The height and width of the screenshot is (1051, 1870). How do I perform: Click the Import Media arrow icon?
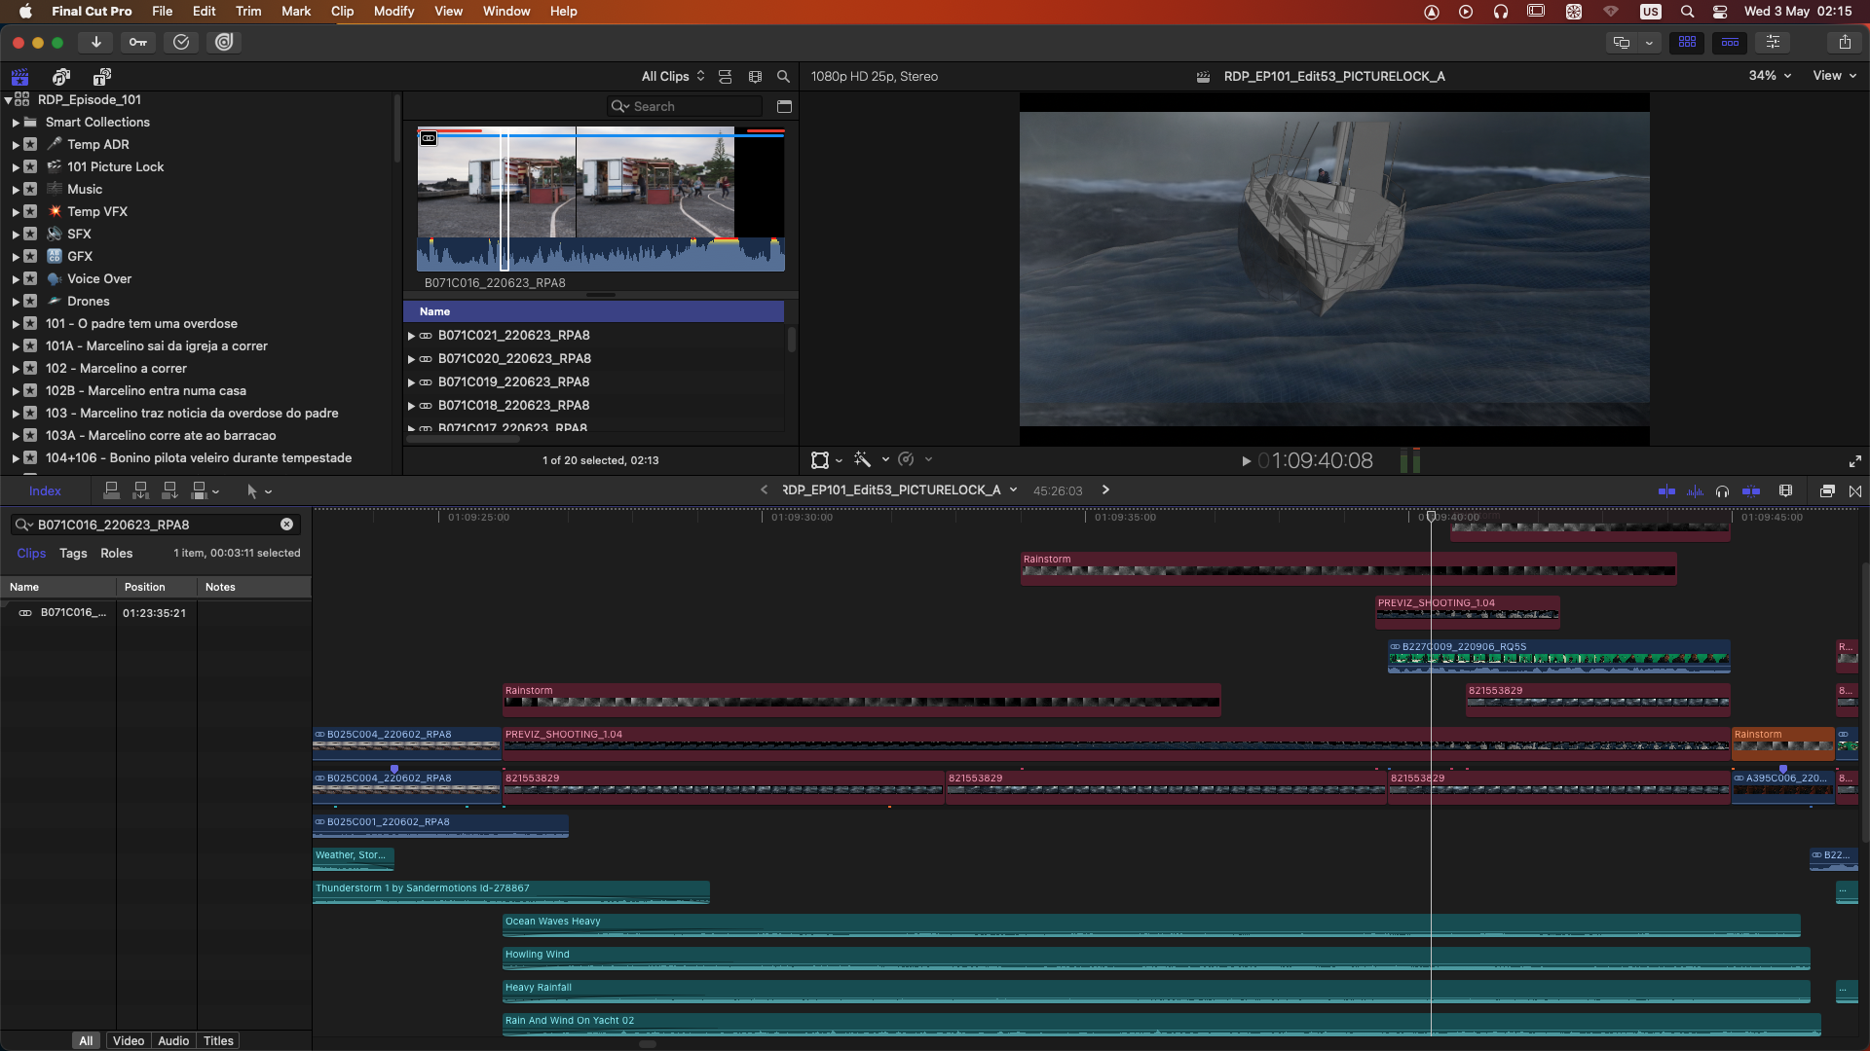[95, 42]
